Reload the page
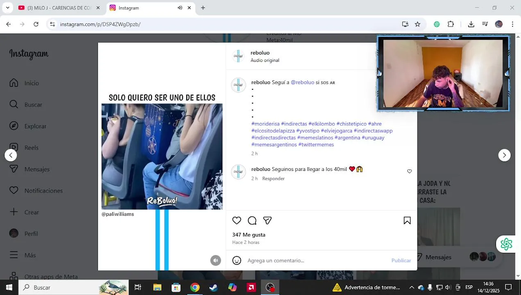Screen dimensions: 521x295 [36, 24]
